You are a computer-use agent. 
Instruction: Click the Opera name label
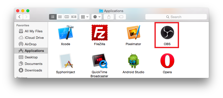click(x=167, y=72)
